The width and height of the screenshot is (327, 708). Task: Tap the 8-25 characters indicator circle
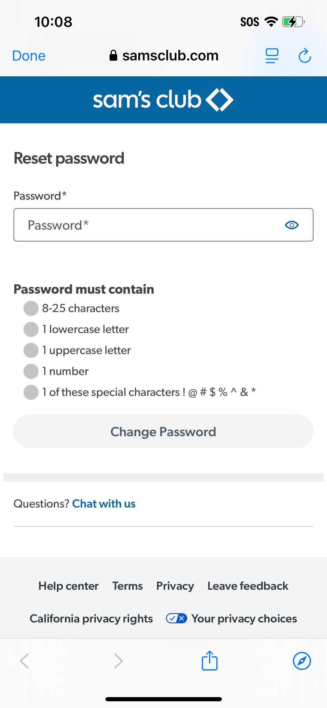coord(31,308)
